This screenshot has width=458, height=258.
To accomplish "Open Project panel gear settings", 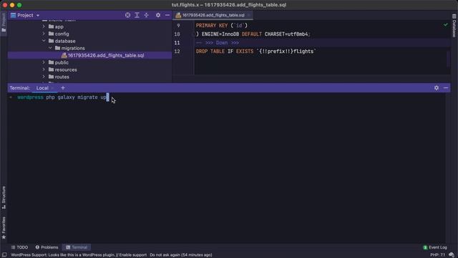I will click(x=158, y=15).
